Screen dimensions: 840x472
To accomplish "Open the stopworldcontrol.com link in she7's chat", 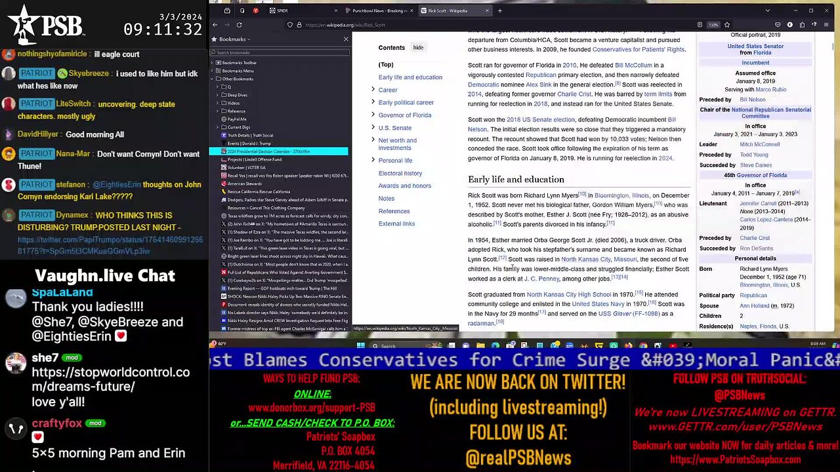I will (x=111, y=379).
